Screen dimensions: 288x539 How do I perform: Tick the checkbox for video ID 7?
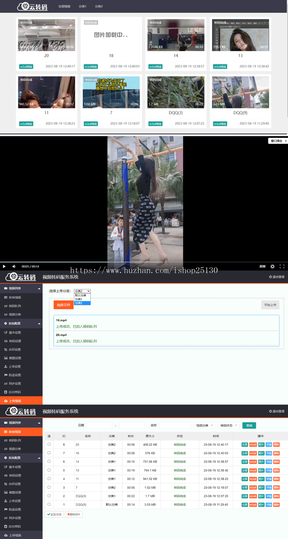49,453
